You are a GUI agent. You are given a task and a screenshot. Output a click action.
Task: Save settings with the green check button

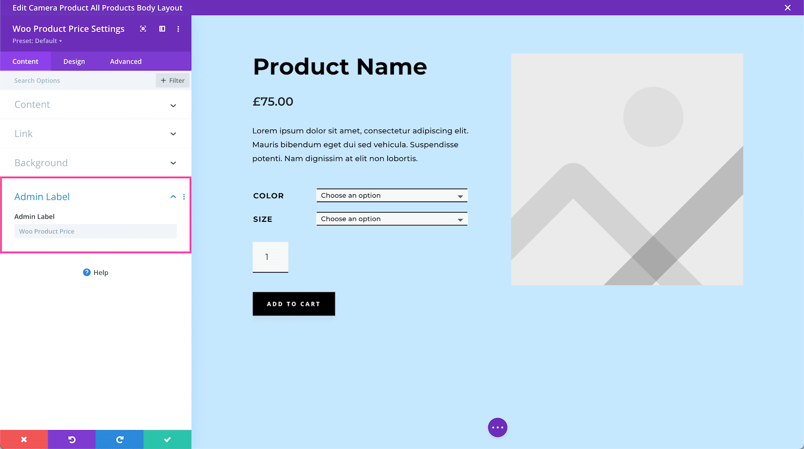pos(167,439)
